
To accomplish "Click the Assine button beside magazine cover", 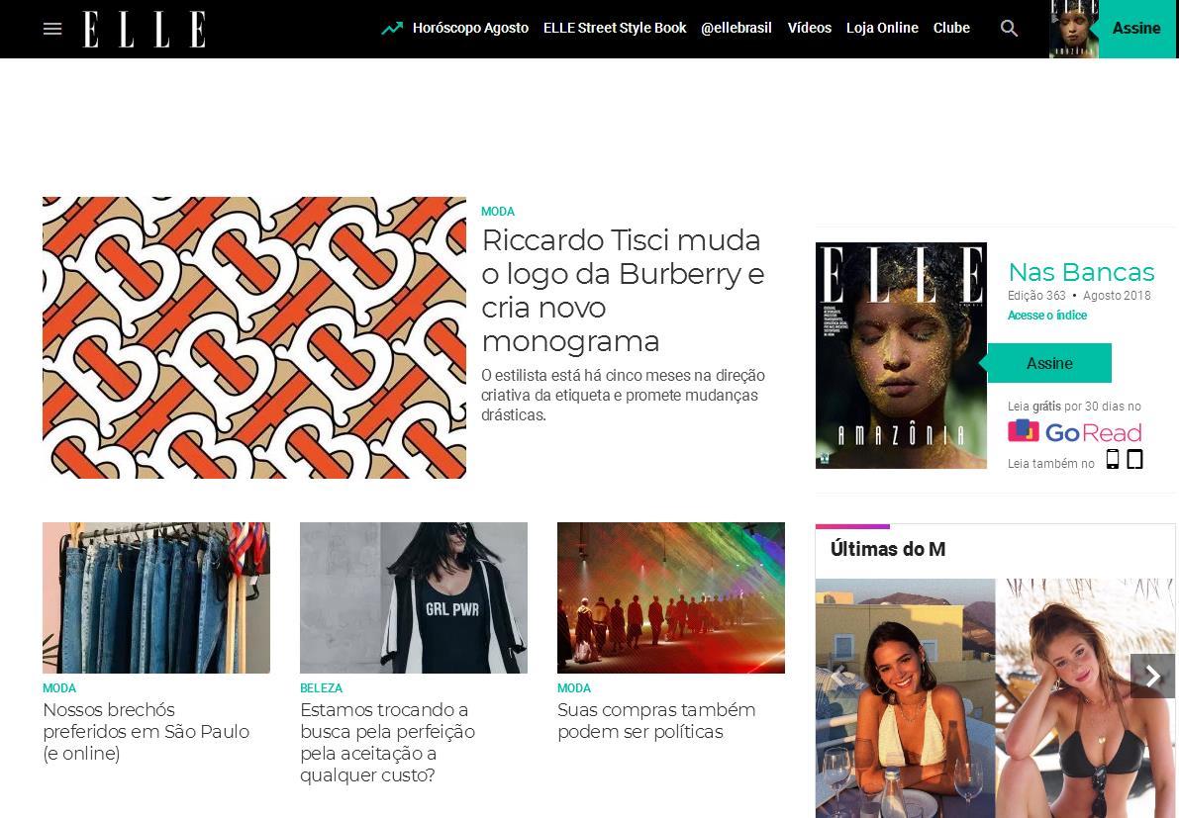I will [x=1049, y=364].
